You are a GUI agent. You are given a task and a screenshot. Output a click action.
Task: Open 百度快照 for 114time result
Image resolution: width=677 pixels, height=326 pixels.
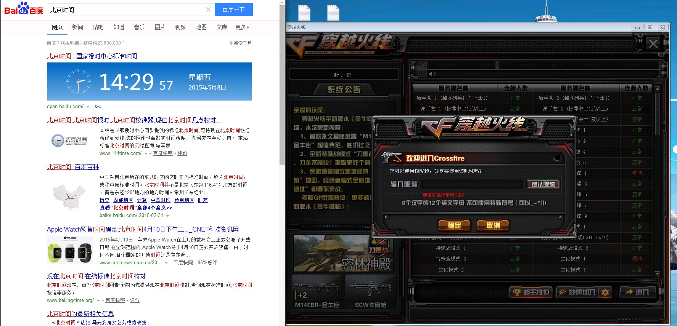pyautogui.click(x=163, y=153)
